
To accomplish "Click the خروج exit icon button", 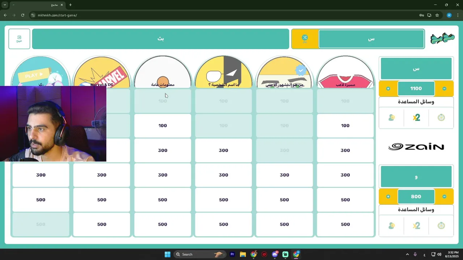I will 19,39.
